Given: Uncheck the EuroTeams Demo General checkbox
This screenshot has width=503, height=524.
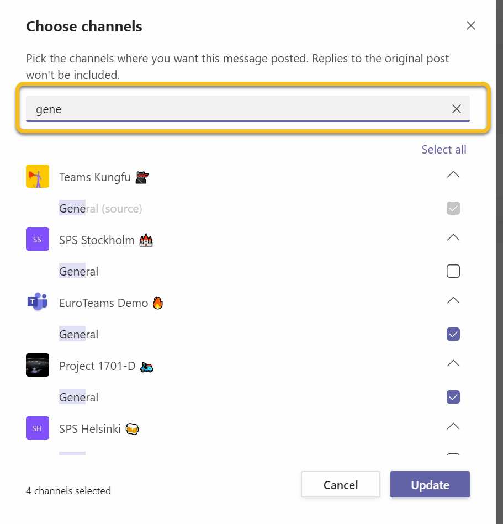Looking at the screenshot, I should coord(453,334).
